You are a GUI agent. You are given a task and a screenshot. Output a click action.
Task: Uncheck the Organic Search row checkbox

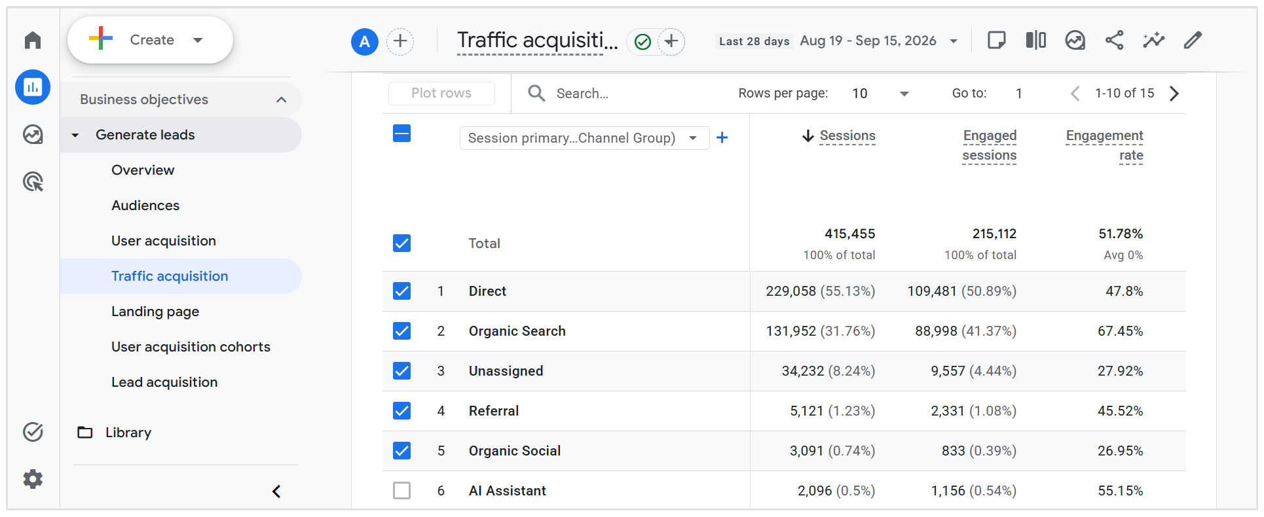(401, 331)
